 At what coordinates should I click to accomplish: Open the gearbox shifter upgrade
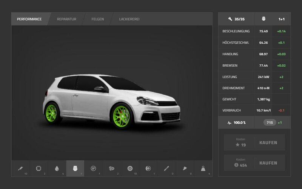point(93,169)
